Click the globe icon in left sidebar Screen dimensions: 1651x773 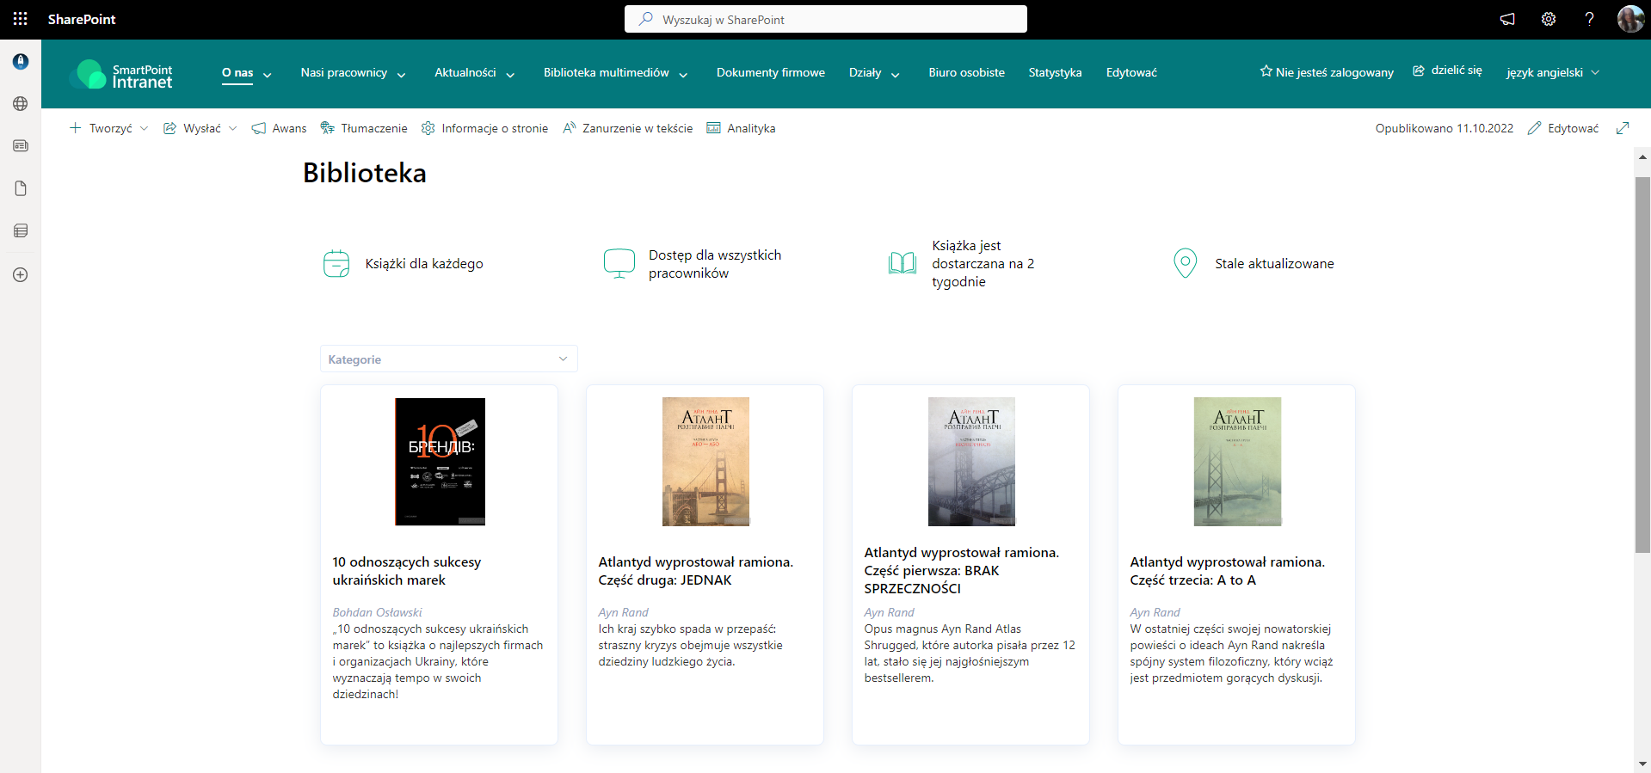click(21, 104)
